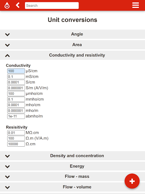Open the Flow - volume section header
The image size is (145, 194).
pos(72,187)
